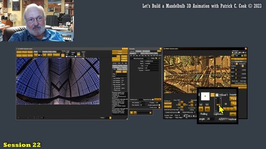Adjust the Lightness vertical slider in Navigator
Image resolution: width=266 pixels, height=149 pixels.
tap(218, 105)
